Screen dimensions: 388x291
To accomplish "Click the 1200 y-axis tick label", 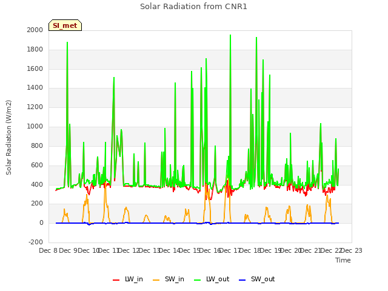I will click(x=35, y=107).
